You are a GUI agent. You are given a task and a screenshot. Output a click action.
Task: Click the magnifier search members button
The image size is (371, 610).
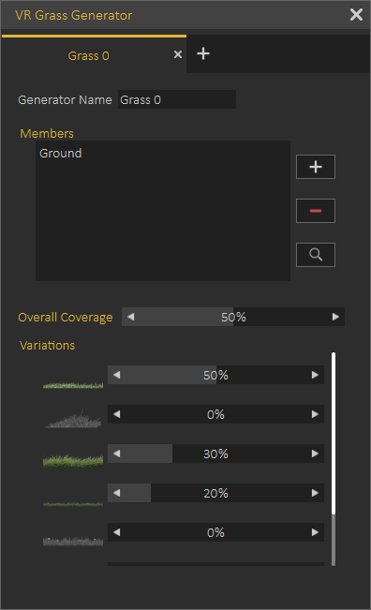[316, 255]
